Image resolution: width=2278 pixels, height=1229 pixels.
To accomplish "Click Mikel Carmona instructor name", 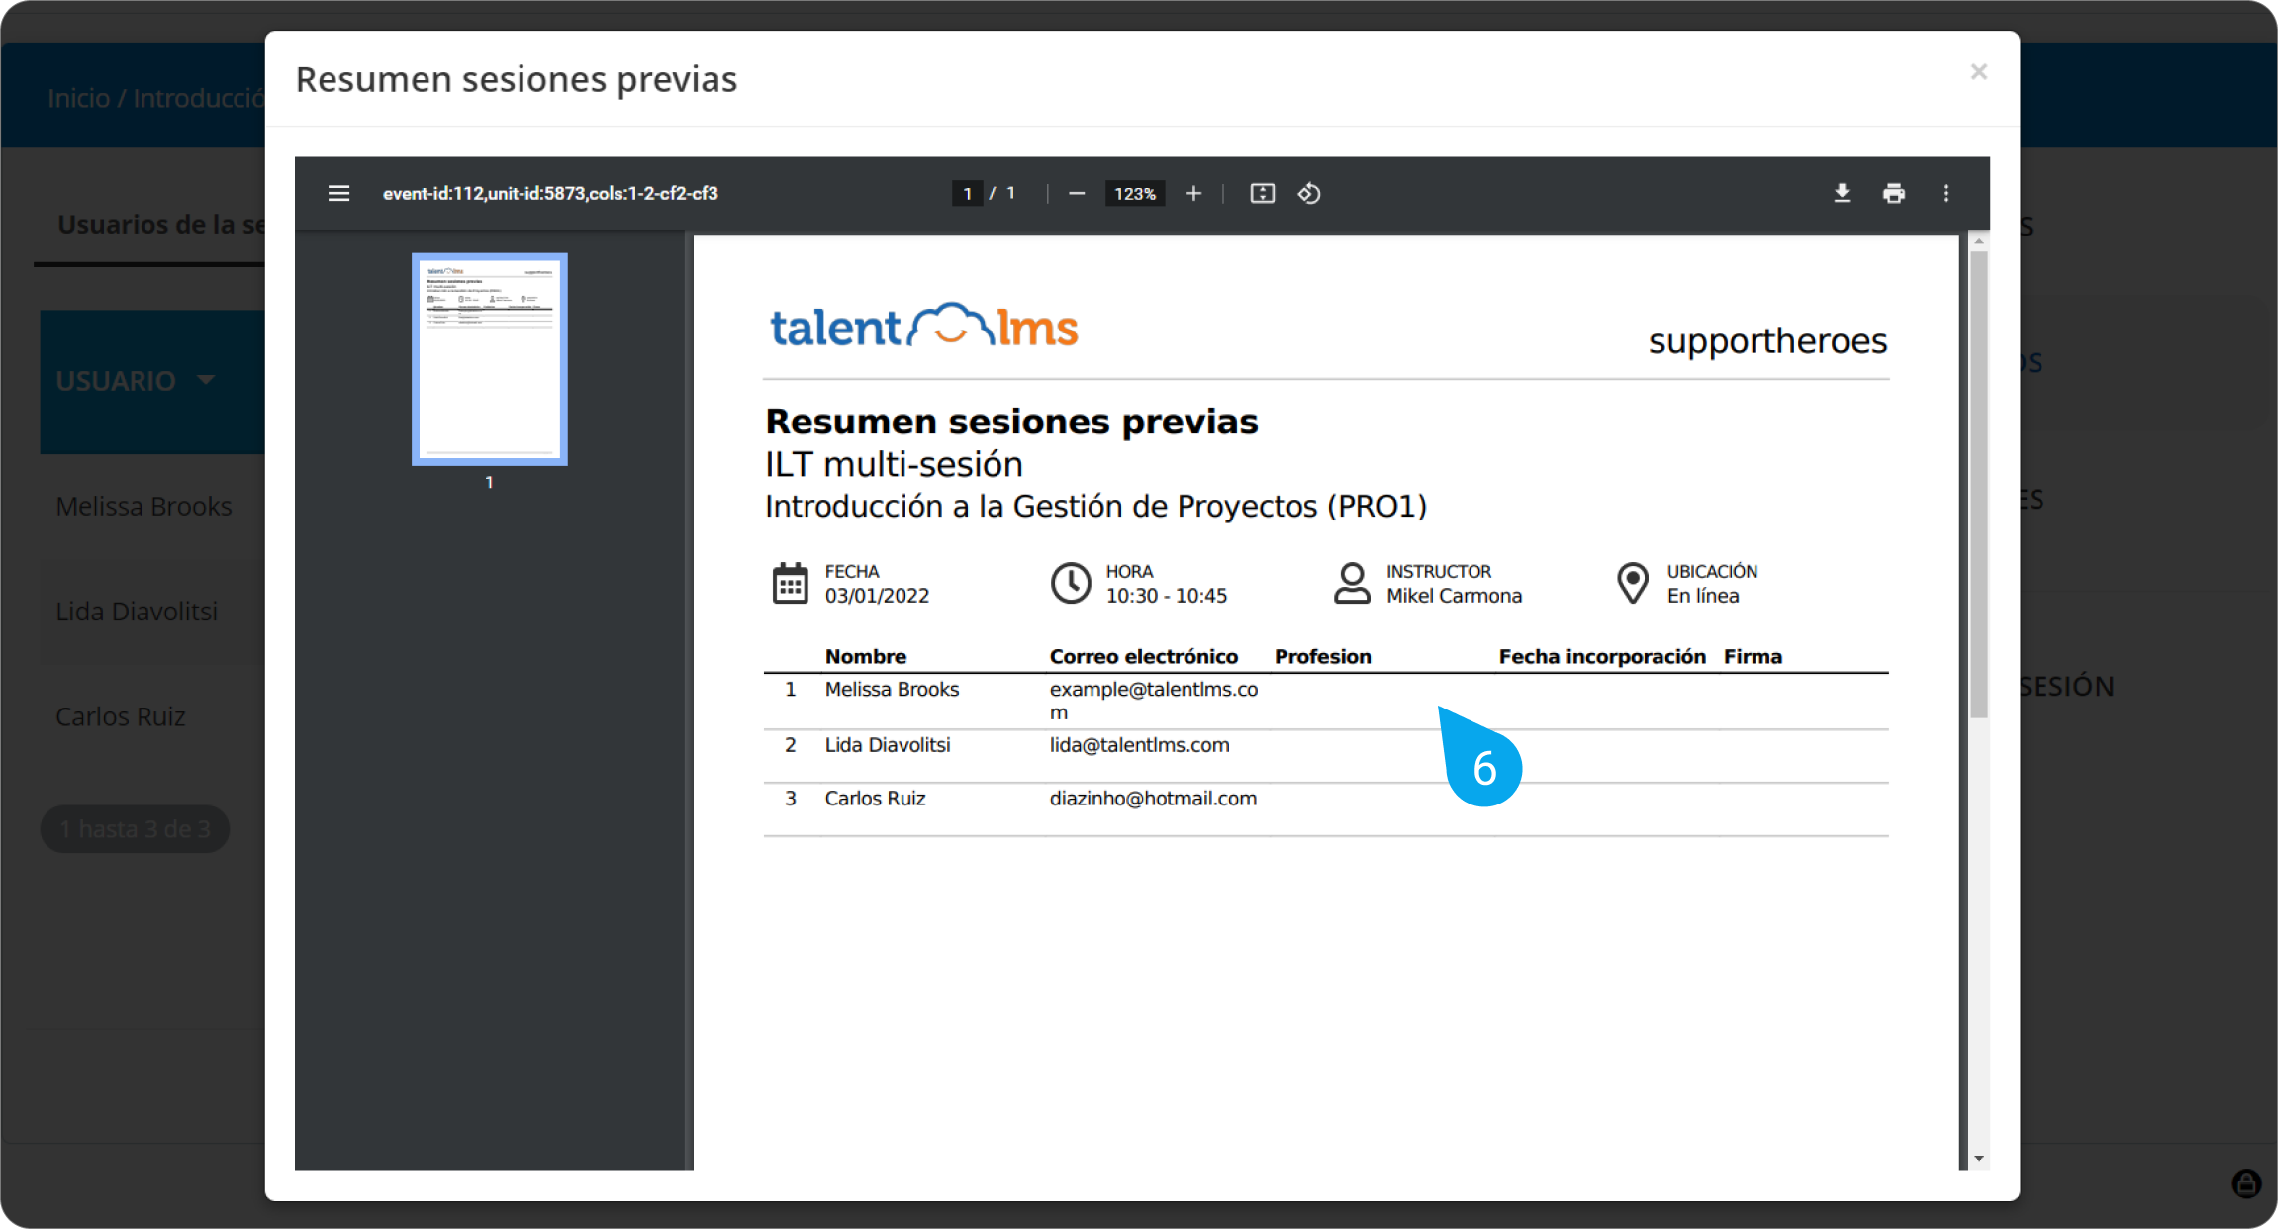I will (x=1454, y=596).
